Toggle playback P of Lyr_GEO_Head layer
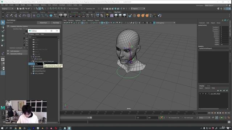Screen dimensions: 232x130 point(203,94)
